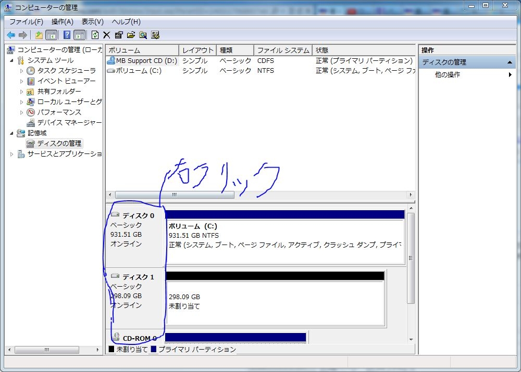Screen dimensions: 521x372
Task: Click the blue Help question mark icon
Action: pos(67,35)
